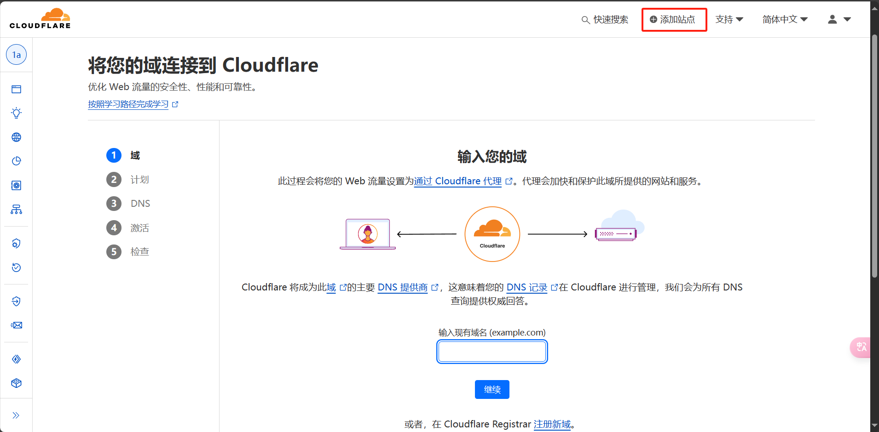This screenshot has width=879, height=432.
Task: Open the cube icon in sidebar
Action: 16,383
